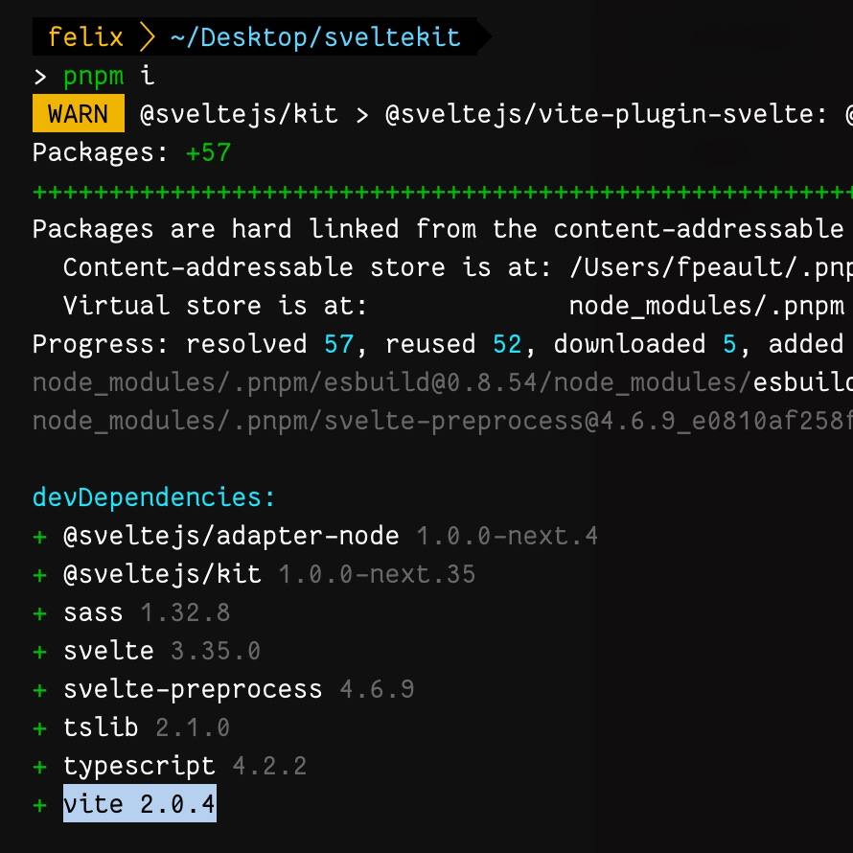Click the 'devDependencies:' heading
The image size is (853, 853).
[154, 497]
